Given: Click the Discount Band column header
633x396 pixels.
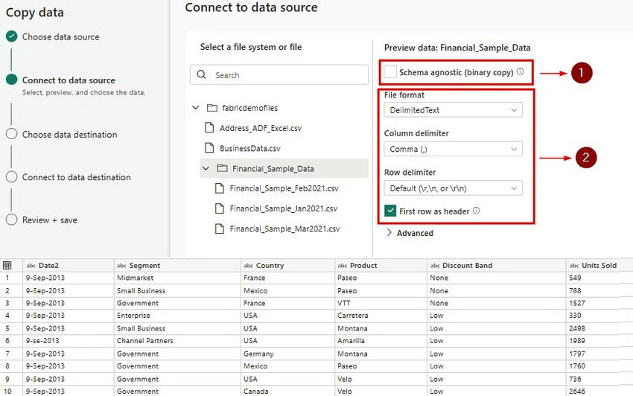Looking at the screenshot, I should tap(497, 265).
